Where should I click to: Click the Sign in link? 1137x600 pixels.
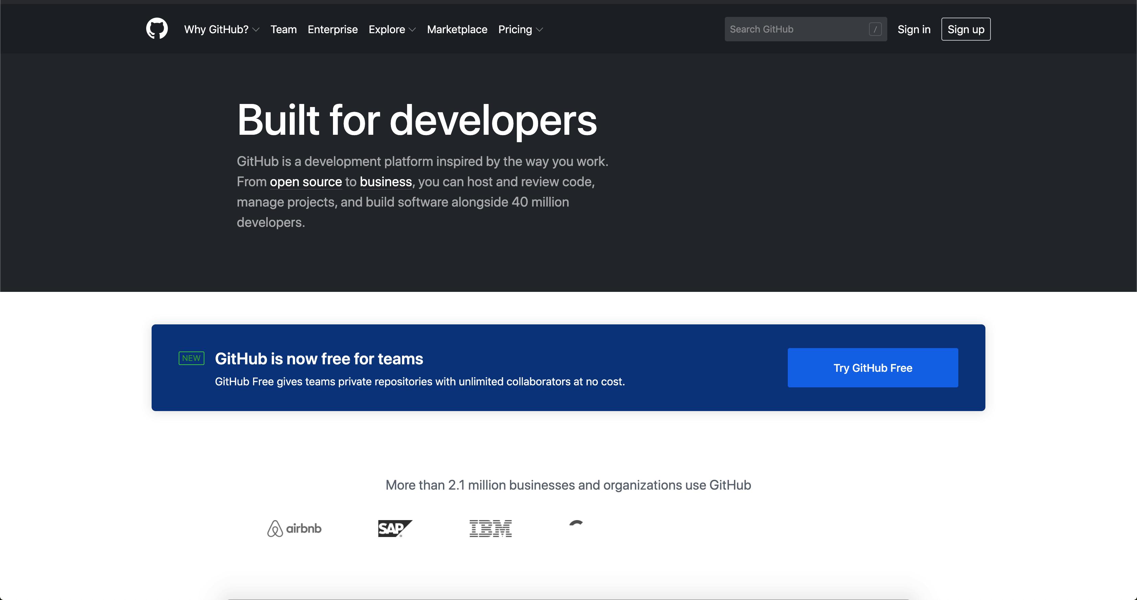point(914,29)
